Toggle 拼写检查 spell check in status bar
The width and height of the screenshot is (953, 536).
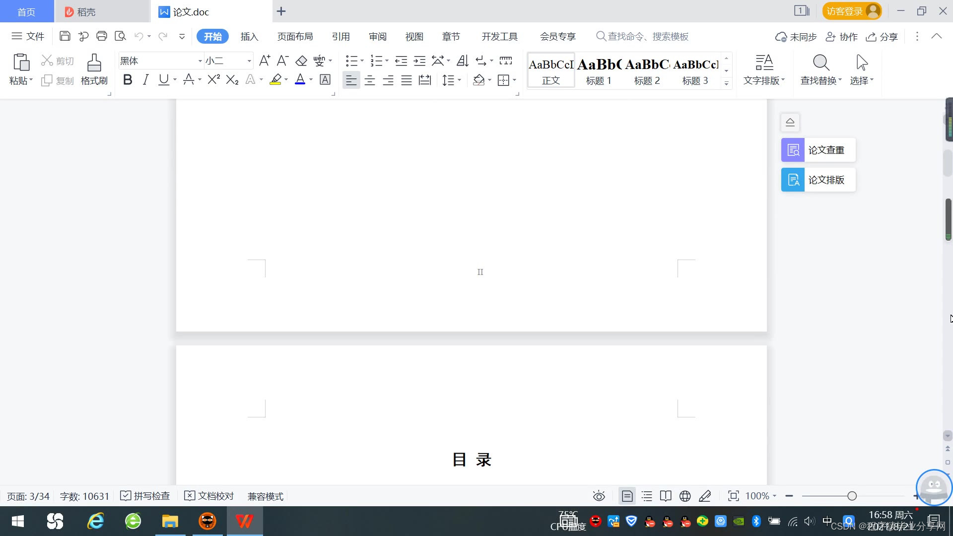pos(145,496)
